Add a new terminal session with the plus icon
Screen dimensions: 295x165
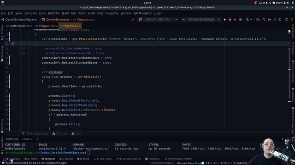37,139
